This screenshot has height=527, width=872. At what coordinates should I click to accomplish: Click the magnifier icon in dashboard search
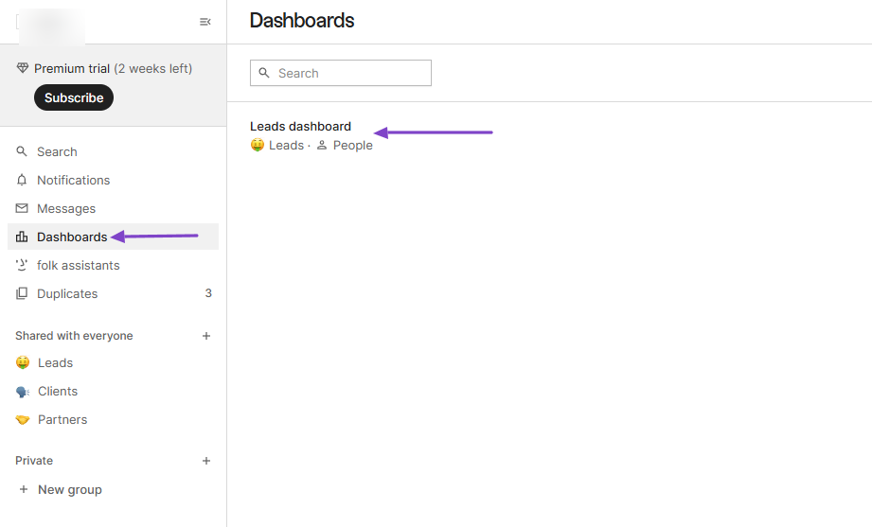(x=264, y=73)
